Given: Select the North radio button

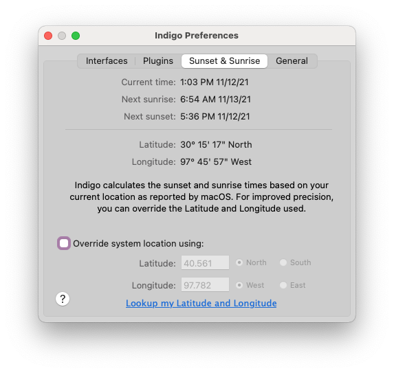Looking at the screenshot, I should coord(239,262).
